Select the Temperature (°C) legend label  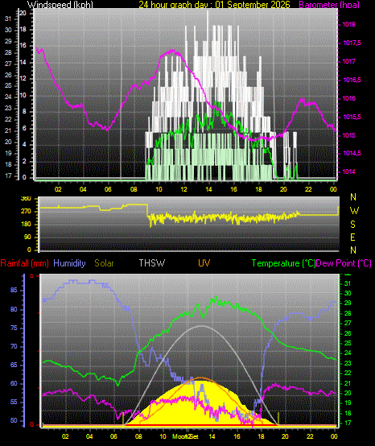click(x=284, y=263)
